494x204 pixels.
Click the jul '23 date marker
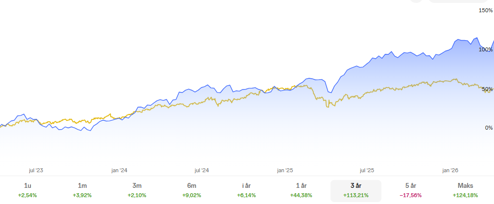coord(36,170)
